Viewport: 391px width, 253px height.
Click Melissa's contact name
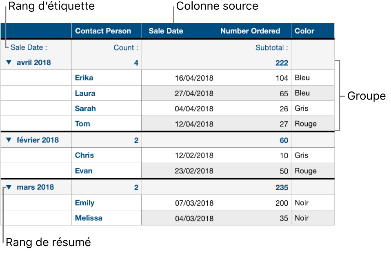88,218
